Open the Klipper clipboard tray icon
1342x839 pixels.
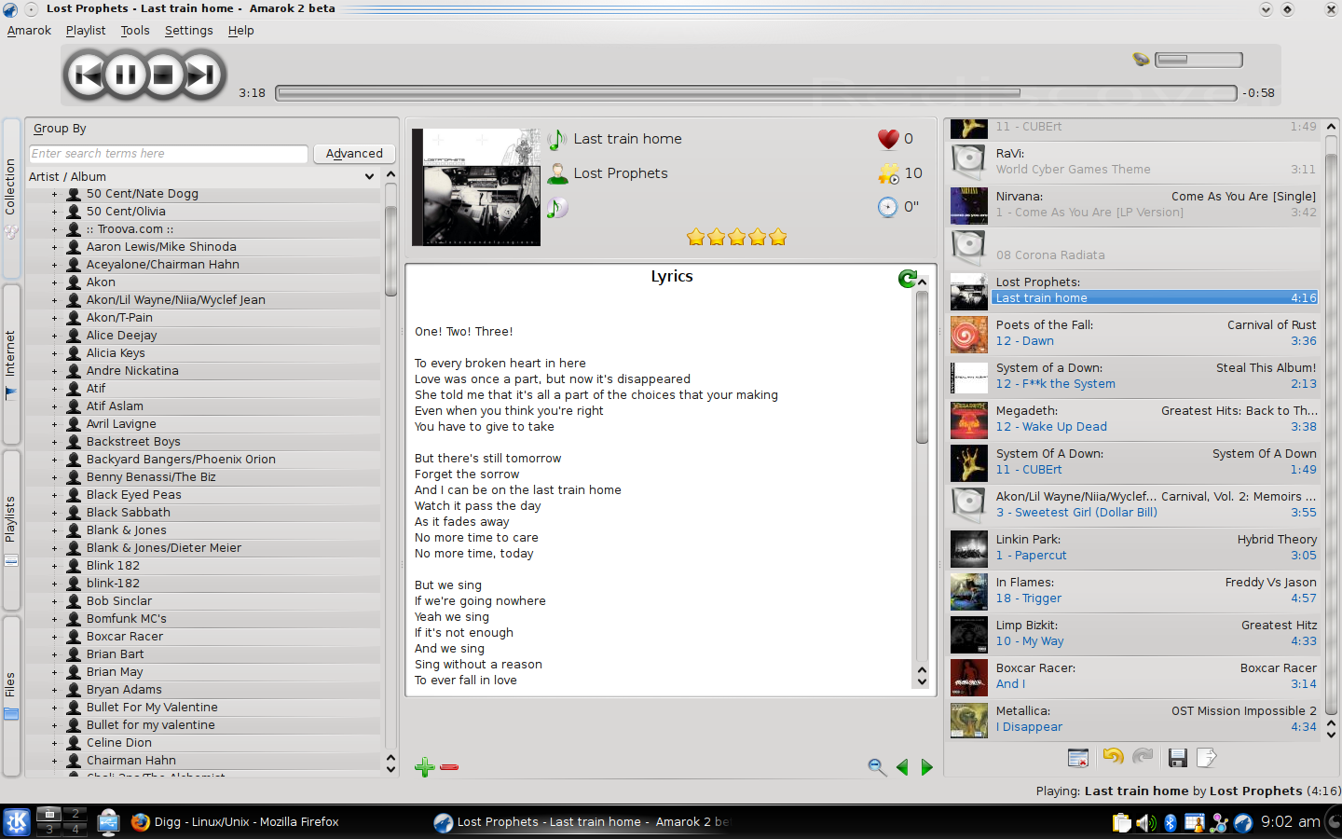tap(1122, 822)
